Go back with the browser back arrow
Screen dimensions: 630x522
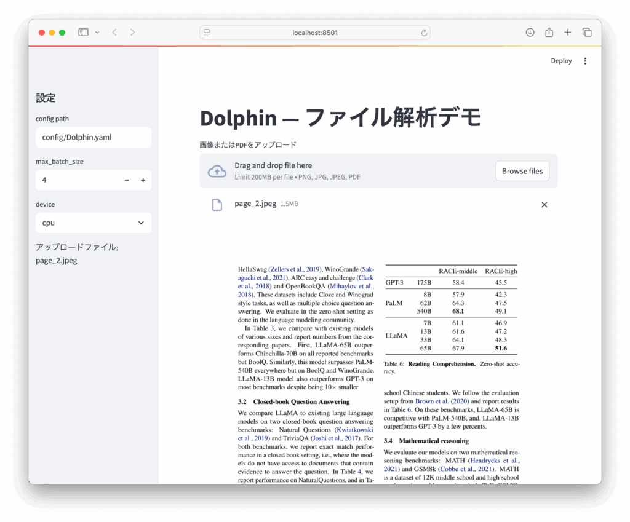pyautogui.click(x=114, y=33)
